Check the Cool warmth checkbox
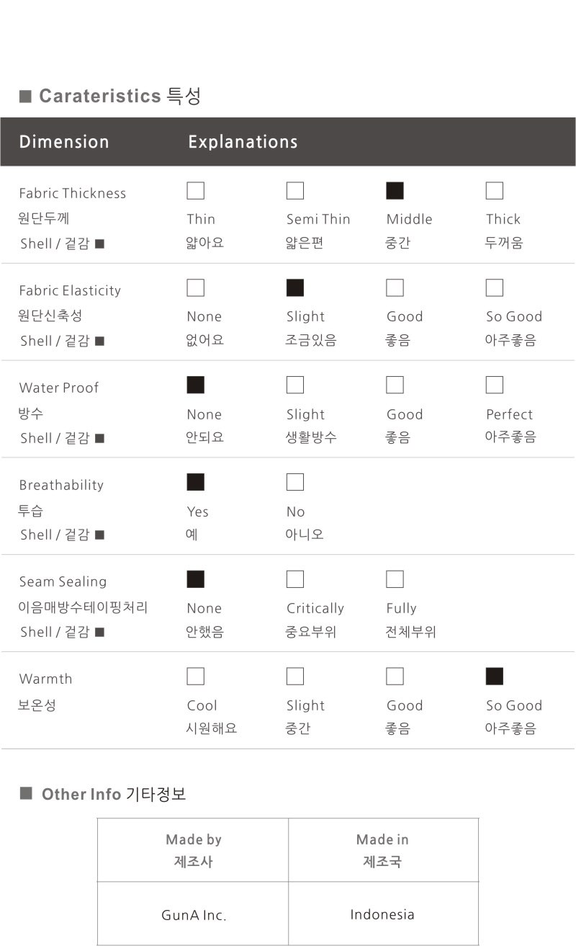Image resolution: width=576 pixels, height=946 pixels. (x=195, y=677)
